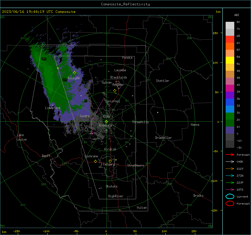Click the Didsbury city label
This screenshot has height=235, width=251.
pos(105,125)
